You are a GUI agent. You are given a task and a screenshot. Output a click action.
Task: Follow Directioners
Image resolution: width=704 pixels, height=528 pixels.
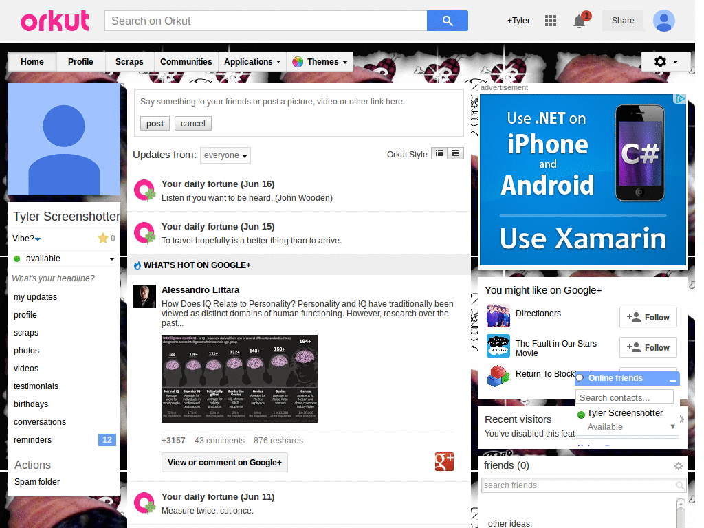(x=648, y=318)
